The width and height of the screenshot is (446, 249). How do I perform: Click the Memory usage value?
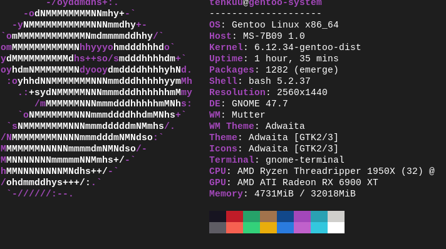pos(305,194)
